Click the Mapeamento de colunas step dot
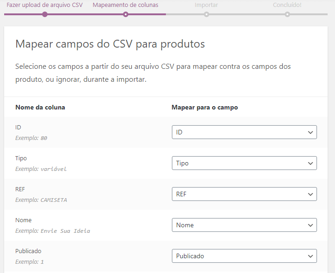This screenshot has width=335, height=273. [x=126, y=14]
